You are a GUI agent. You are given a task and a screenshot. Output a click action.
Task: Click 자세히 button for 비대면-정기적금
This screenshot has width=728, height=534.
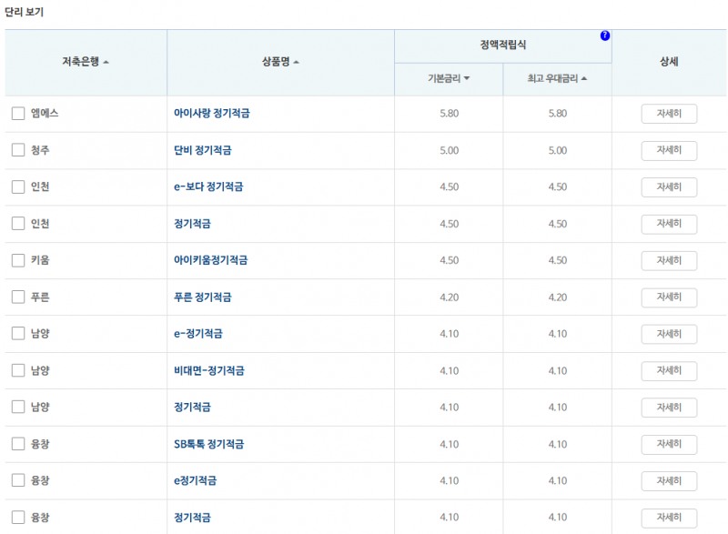[x=669, y=370]
